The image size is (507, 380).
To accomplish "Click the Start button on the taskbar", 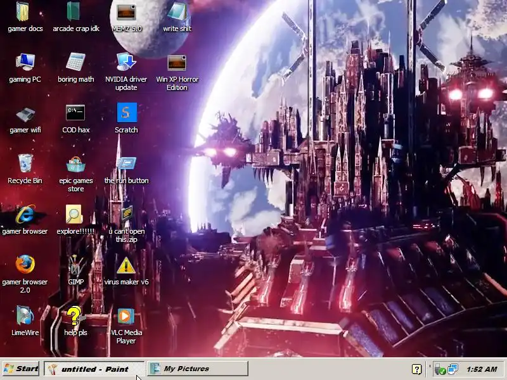I will pos(21,369).
